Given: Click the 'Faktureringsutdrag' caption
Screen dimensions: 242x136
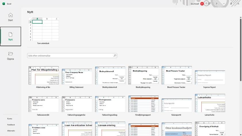Looking at the screenshot, I should 110,115.
